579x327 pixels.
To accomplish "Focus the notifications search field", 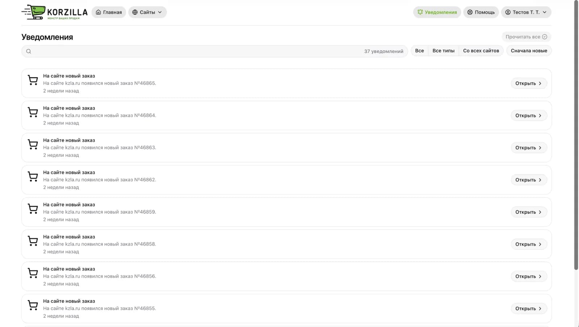I will (215, 51).
